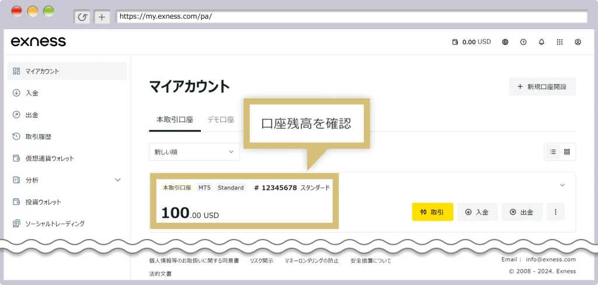Click the スタンダード account name label
Viewport: 598px width, 285px height.
pyautogui.click(x=315, y=188)
